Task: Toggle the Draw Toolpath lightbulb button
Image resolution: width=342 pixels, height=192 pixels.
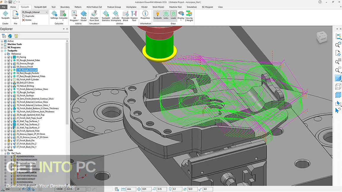Action: (157, 15)
